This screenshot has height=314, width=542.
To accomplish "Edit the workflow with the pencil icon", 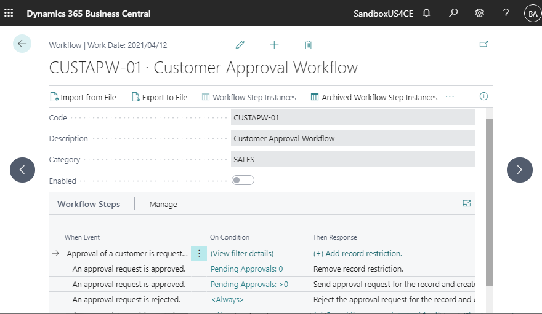I will click(x=240, y=45).
